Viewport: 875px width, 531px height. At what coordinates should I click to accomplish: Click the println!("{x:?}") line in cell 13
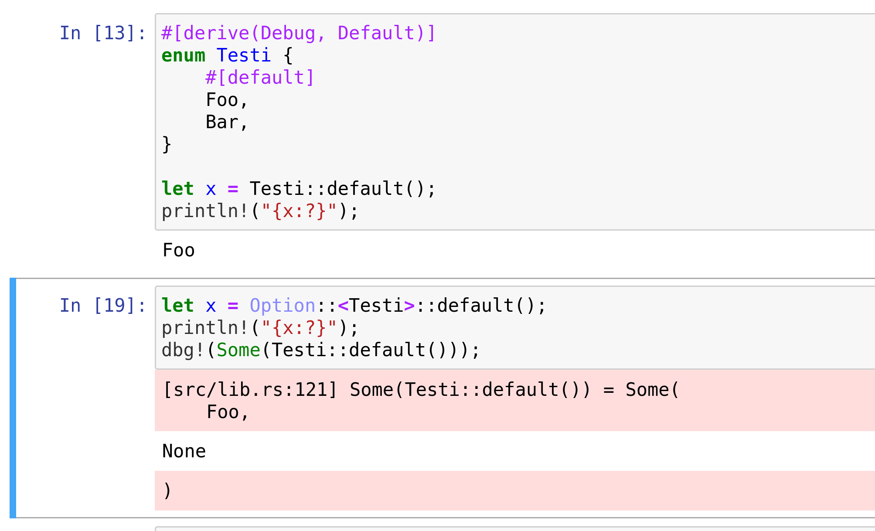pos(259,210)
